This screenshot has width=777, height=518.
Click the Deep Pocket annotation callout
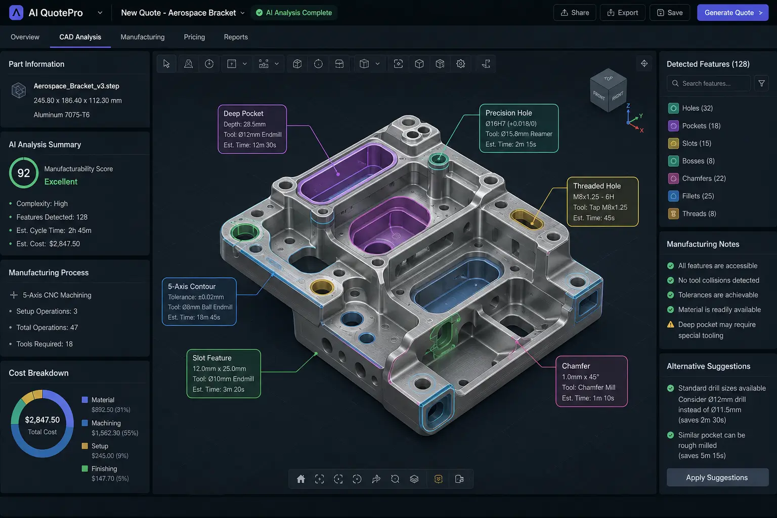[x=252, y=129]
